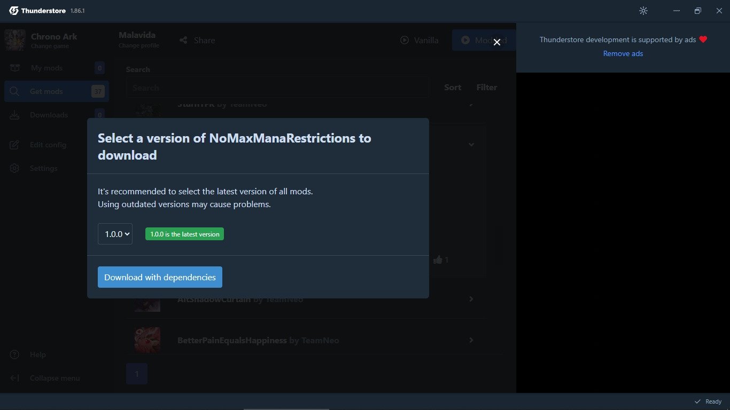Open the Sort options
This screenshot has height=410, width=730.
453,88
